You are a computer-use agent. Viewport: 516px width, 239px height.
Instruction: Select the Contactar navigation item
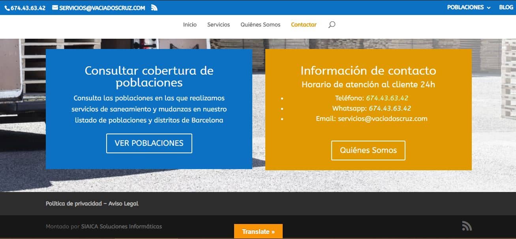pyautogui.click(x=304, y=24)
